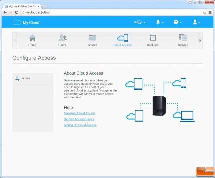Click the My Cloud logo
Image resolution: width=215 pixels, height=178 pixels.
[x=26, y=22]
